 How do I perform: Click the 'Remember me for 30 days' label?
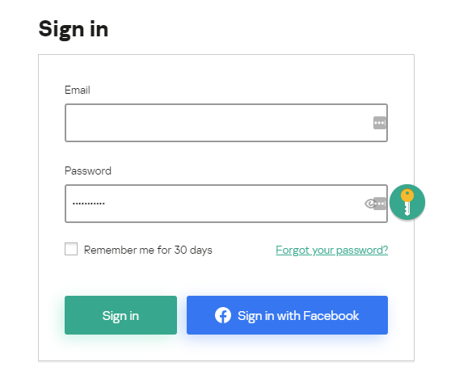[148, 250]
